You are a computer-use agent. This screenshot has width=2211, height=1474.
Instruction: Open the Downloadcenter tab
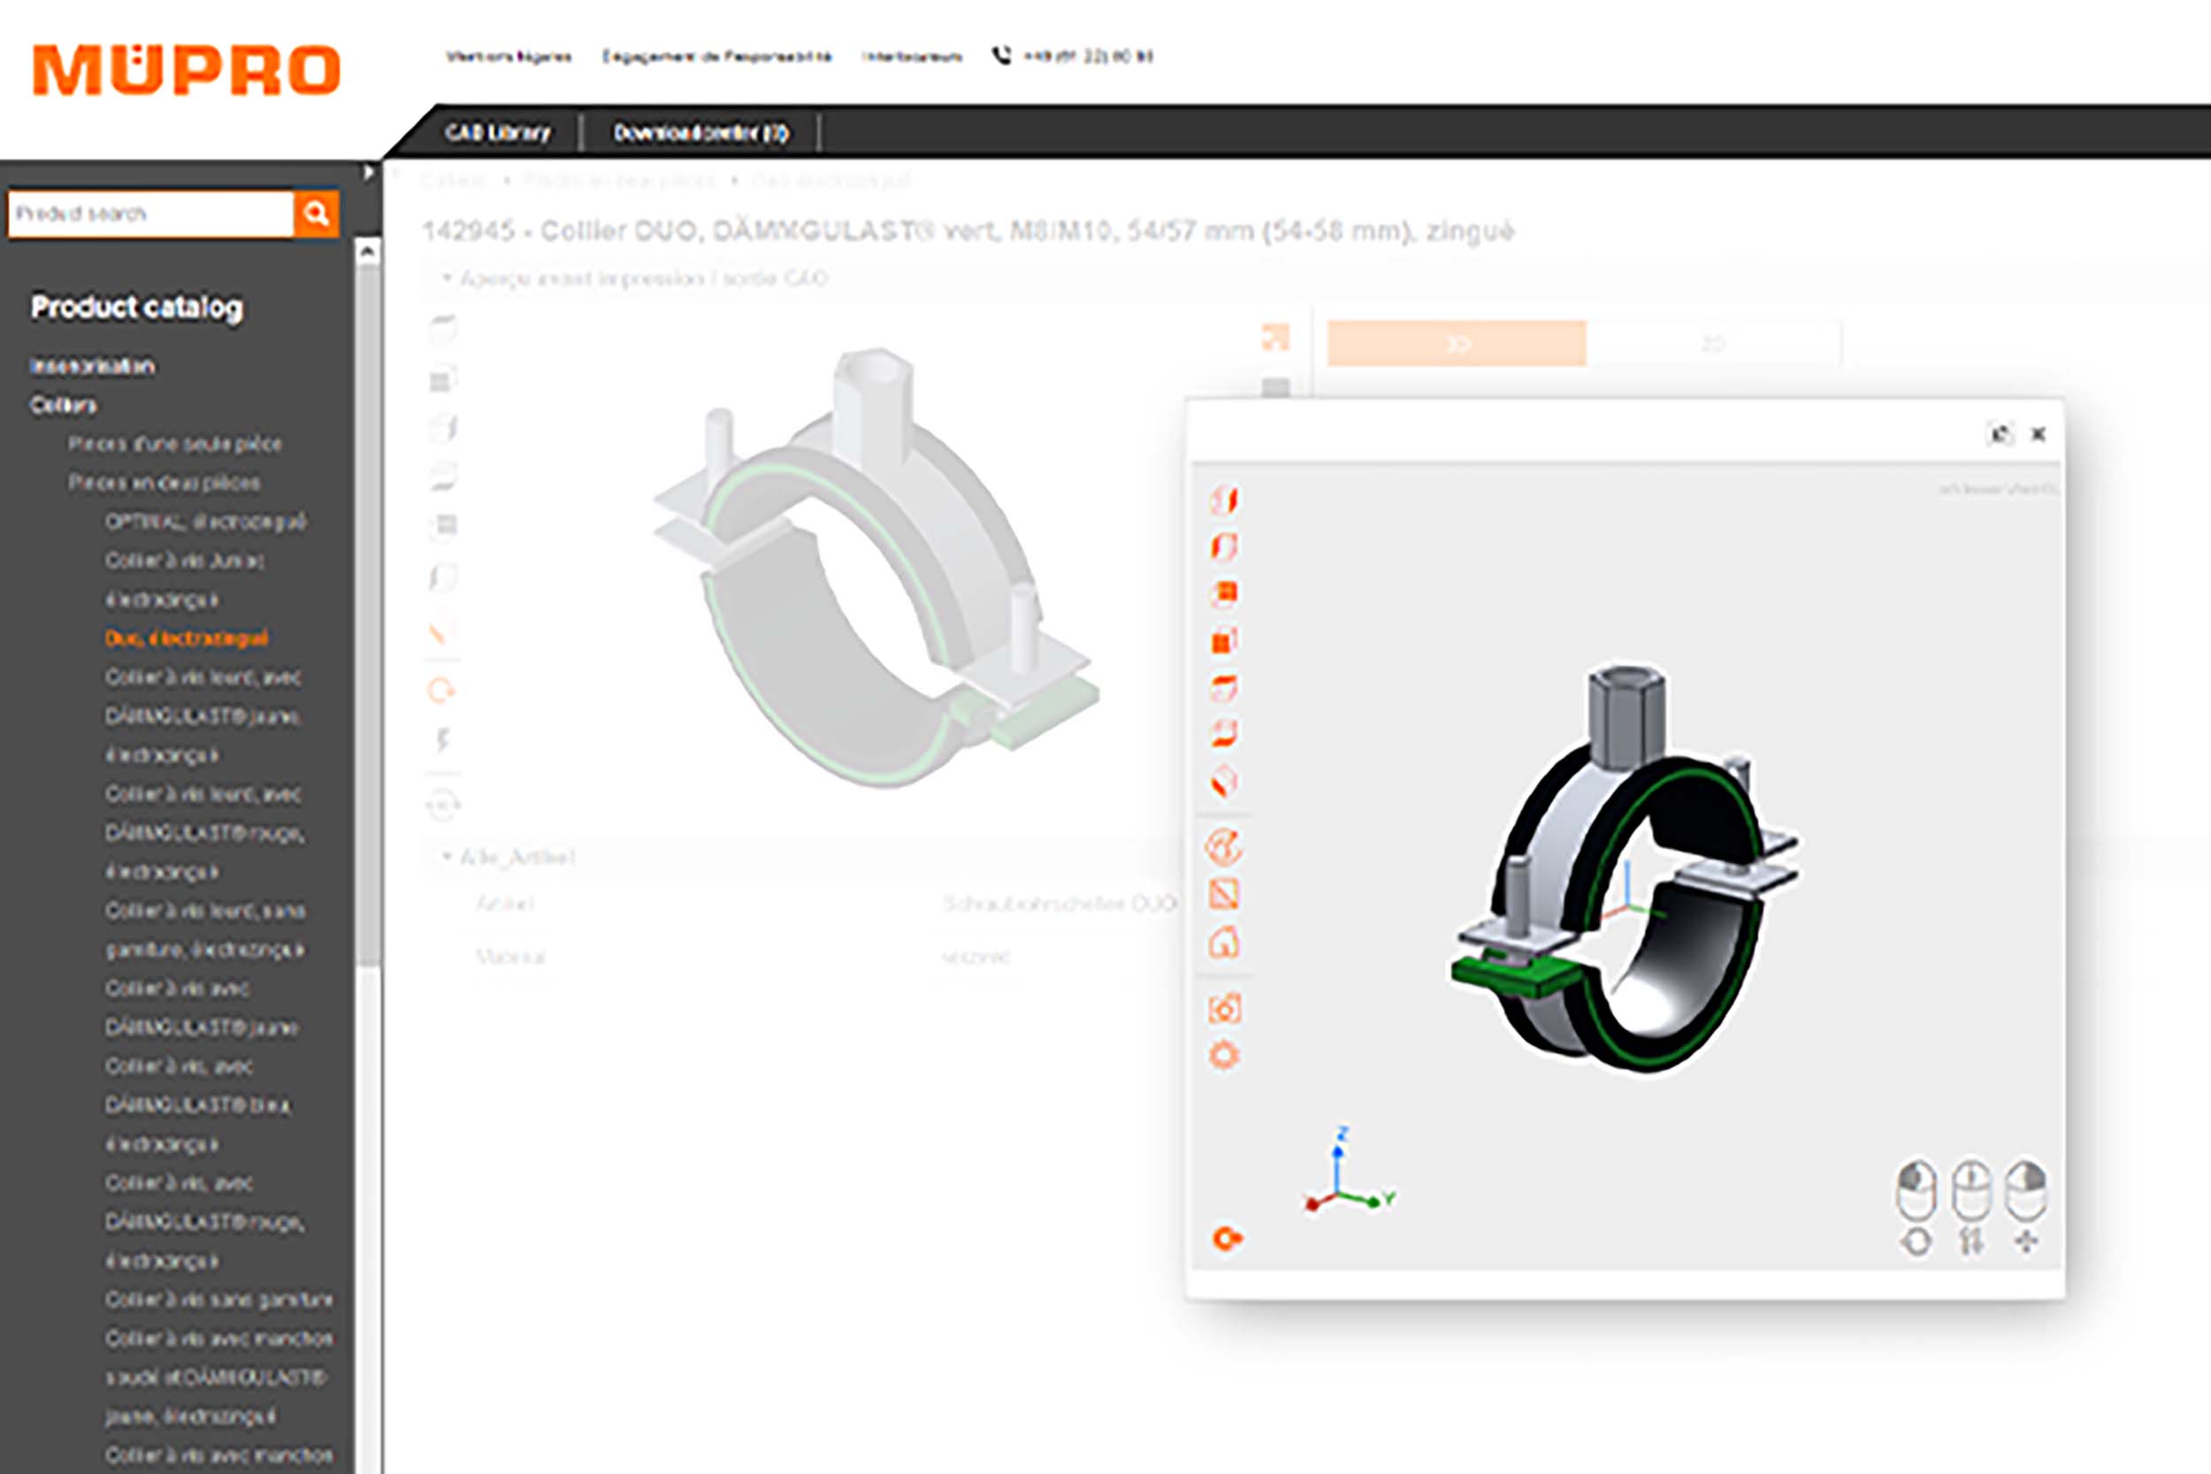click(x=700, y=133)
